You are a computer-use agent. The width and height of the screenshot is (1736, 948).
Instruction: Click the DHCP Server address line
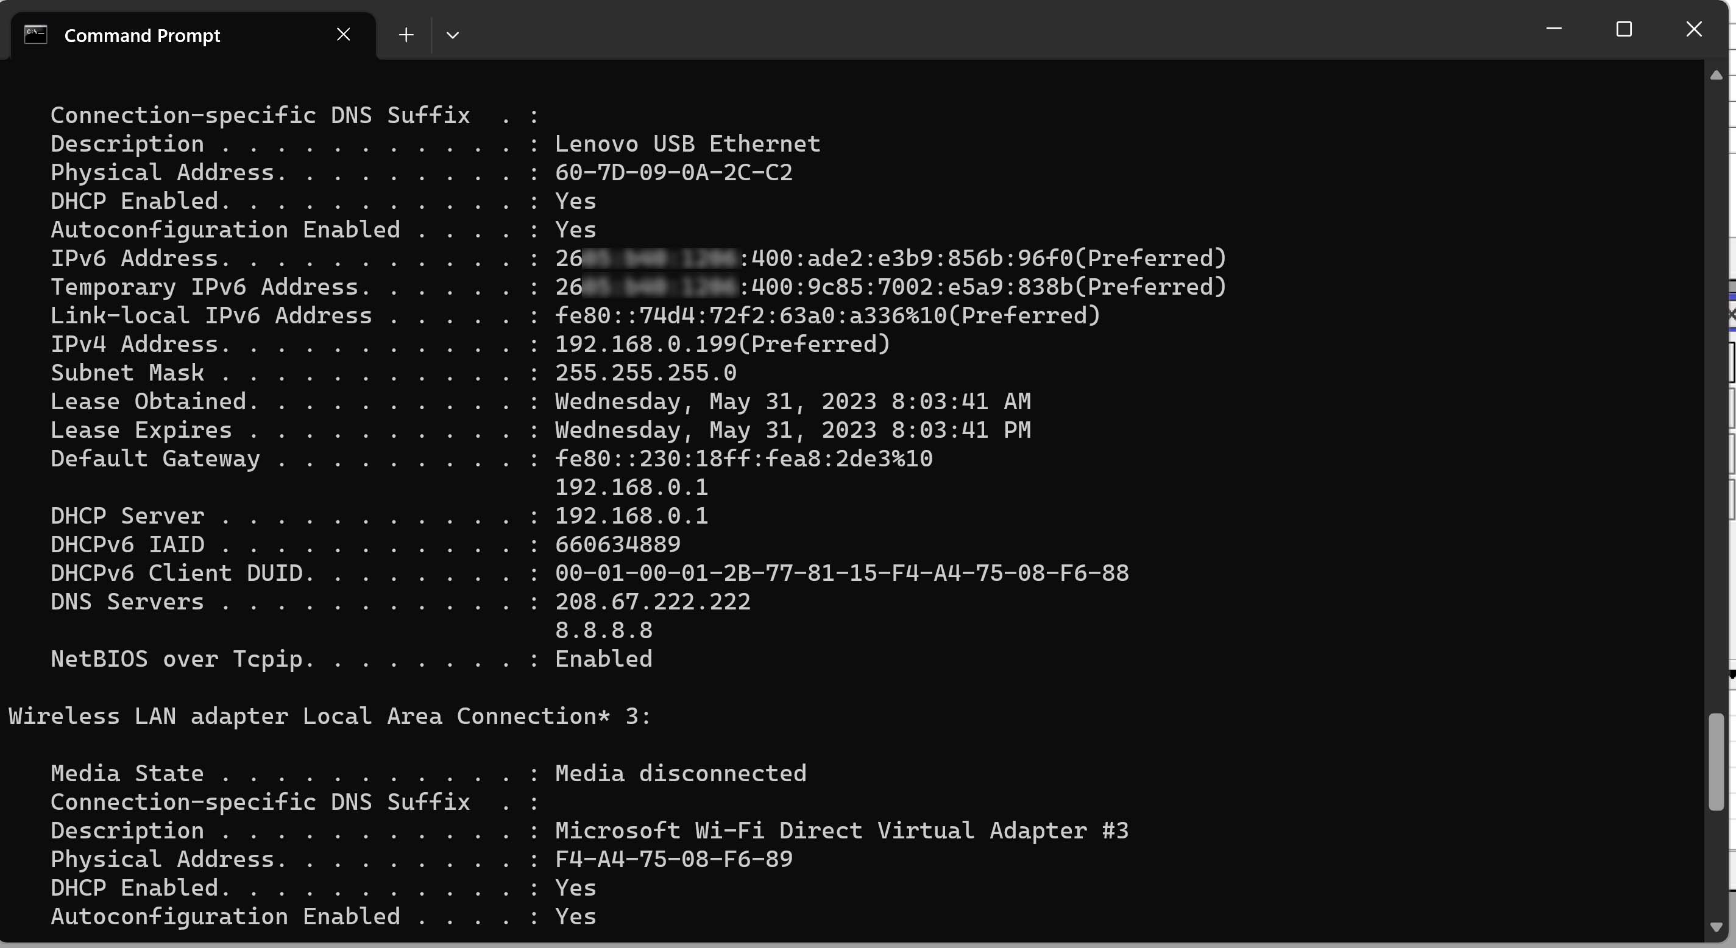(x=631, y=516)
